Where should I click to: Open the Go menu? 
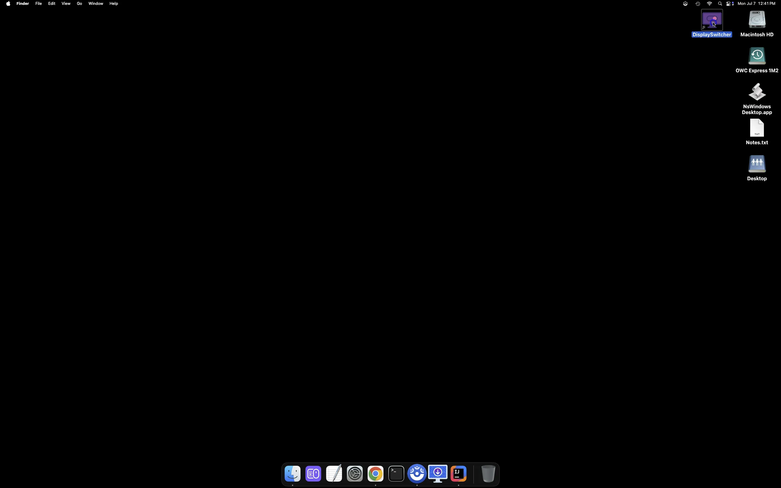coord(80,4)
